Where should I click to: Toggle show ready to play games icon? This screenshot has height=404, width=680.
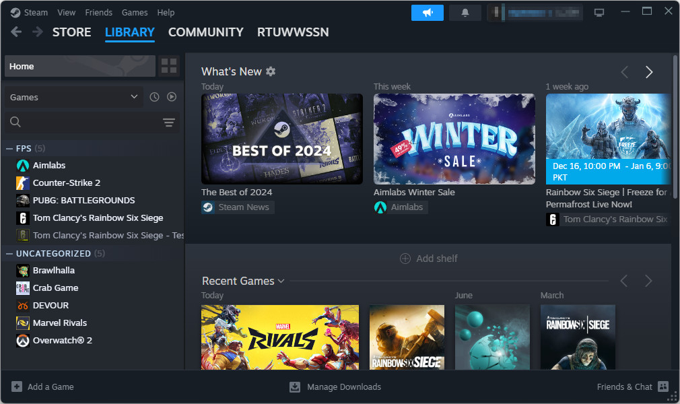click(x=172, y=97)
